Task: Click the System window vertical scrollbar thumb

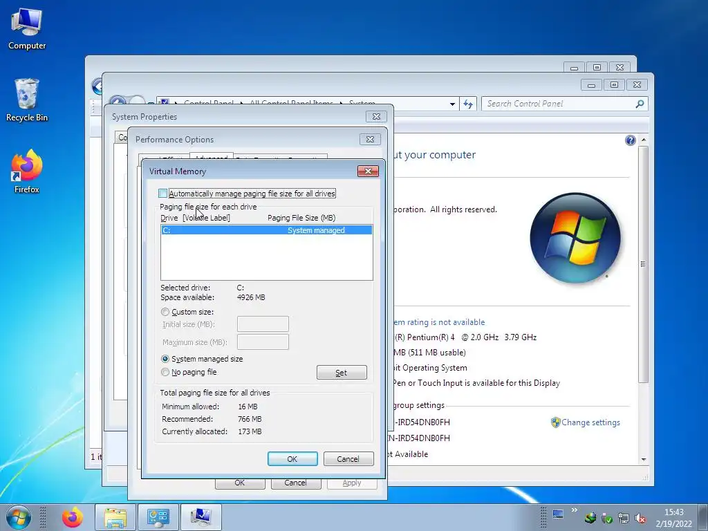Action: tap(643, 264)
